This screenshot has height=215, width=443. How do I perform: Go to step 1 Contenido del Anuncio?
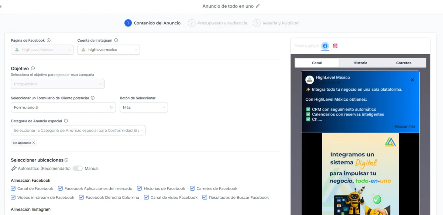pyautogui.click(x=152, y=23)
